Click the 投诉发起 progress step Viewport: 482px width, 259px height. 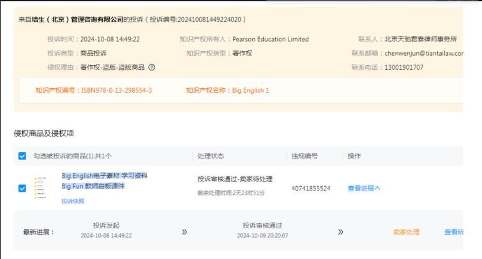click(x=106, y=226)
